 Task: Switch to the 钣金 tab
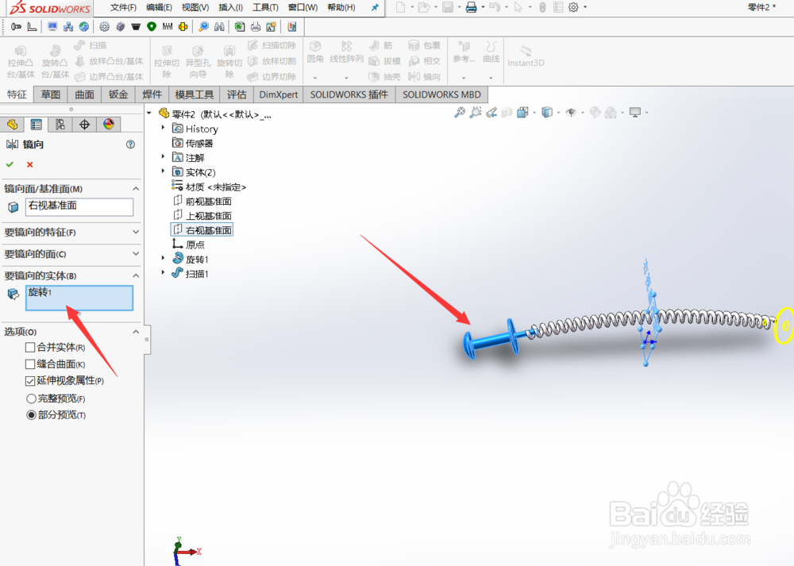point(118,94)
